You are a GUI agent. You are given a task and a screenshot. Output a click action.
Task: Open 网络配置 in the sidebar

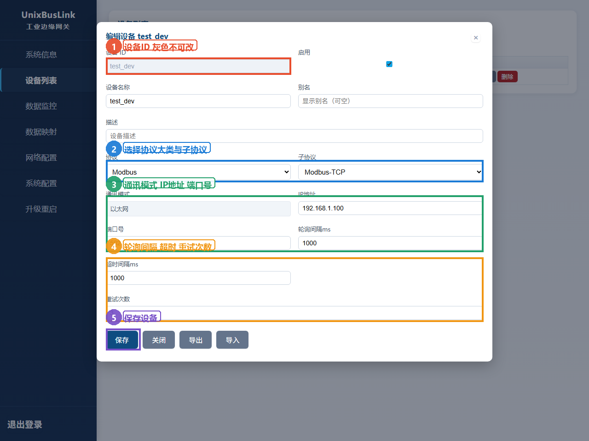click(41, 158)
